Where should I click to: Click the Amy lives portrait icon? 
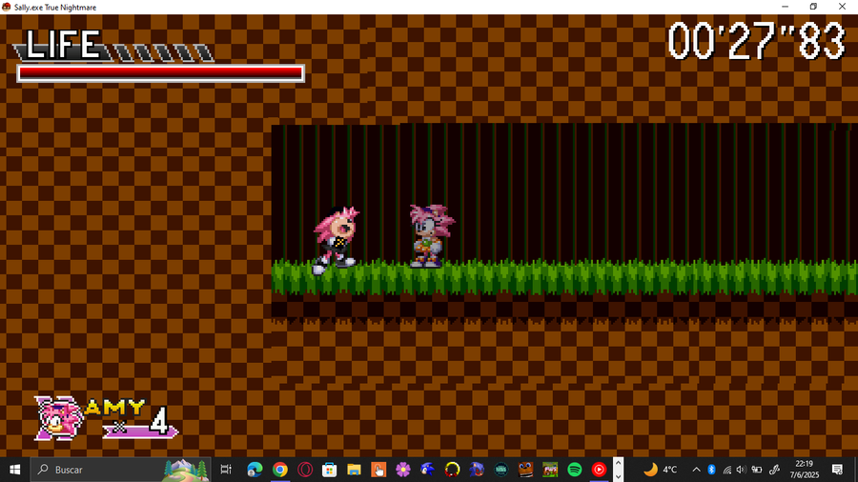[58, 418]
